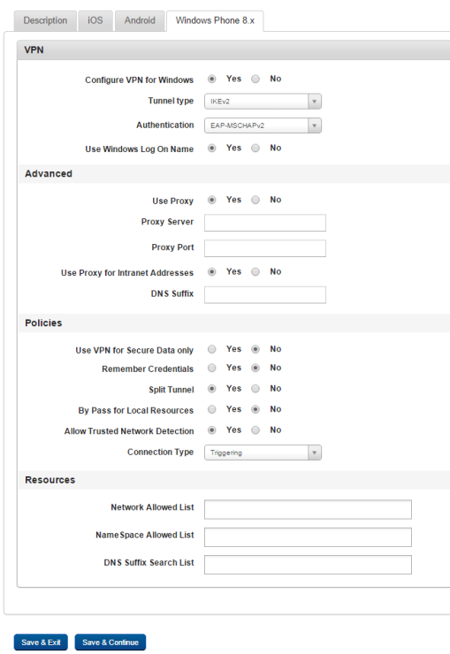Open the Android tab
Viewport: 450px width, 654px height.
coord(140,20)
